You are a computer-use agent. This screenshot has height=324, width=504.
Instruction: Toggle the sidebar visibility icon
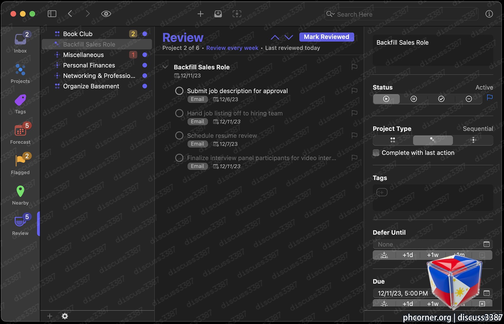(x=52, y=14)
